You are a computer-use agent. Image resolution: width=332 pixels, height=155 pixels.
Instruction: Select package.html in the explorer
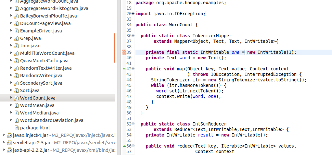click(35, 128)
